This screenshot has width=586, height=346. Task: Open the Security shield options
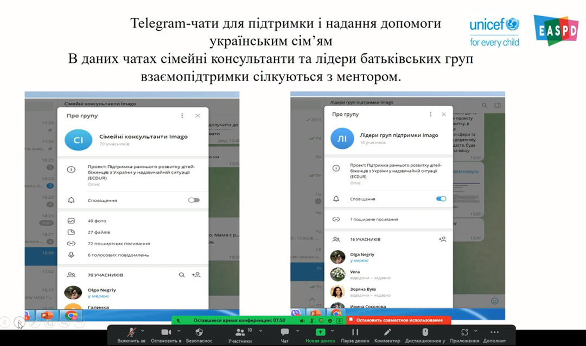(x=199, y=332)
